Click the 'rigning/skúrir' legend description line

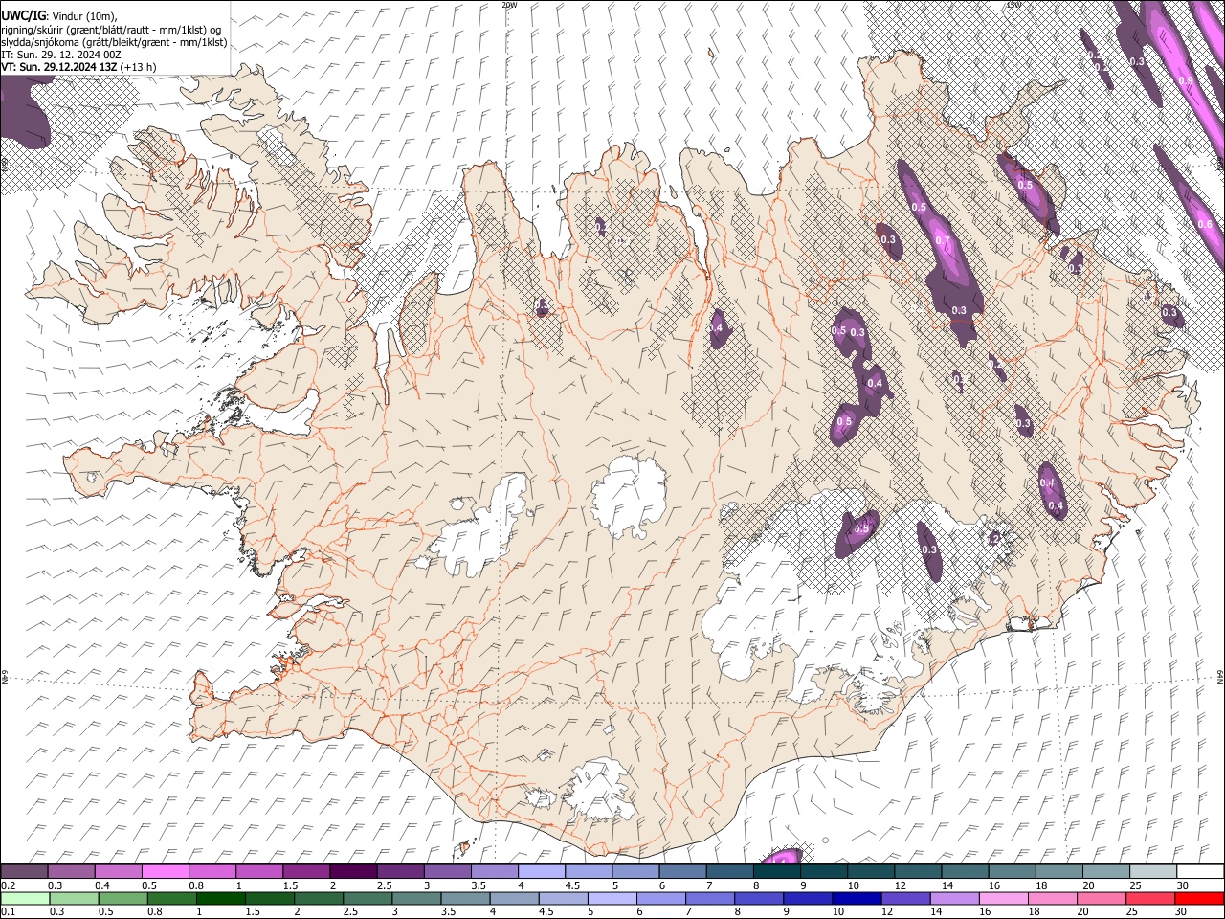[111, 30]
